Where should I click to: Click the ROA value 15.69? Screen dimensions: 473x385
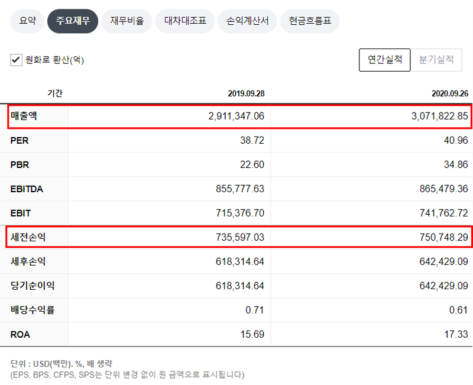pyautogui.click(x=252, y=334)
